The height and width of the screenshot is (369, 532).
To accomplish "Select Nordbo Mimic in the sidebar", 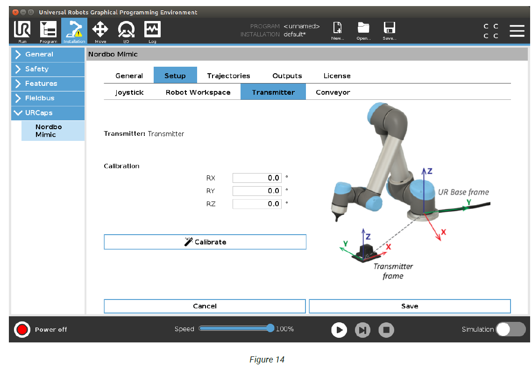I will (53, 131).
